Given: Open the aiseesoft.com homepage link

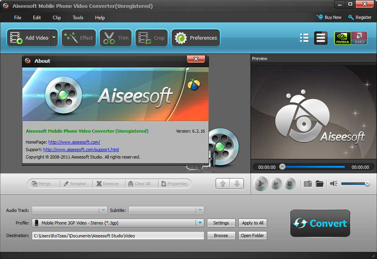Looking at the screenshot, I should (x=74, y=142).
